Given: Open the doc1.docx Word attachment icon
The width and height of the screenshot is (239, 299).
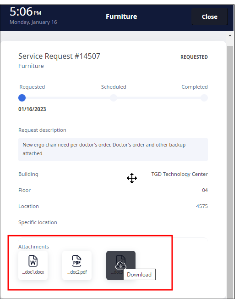Looking at the screenshot, I should [x=33, y=261].
